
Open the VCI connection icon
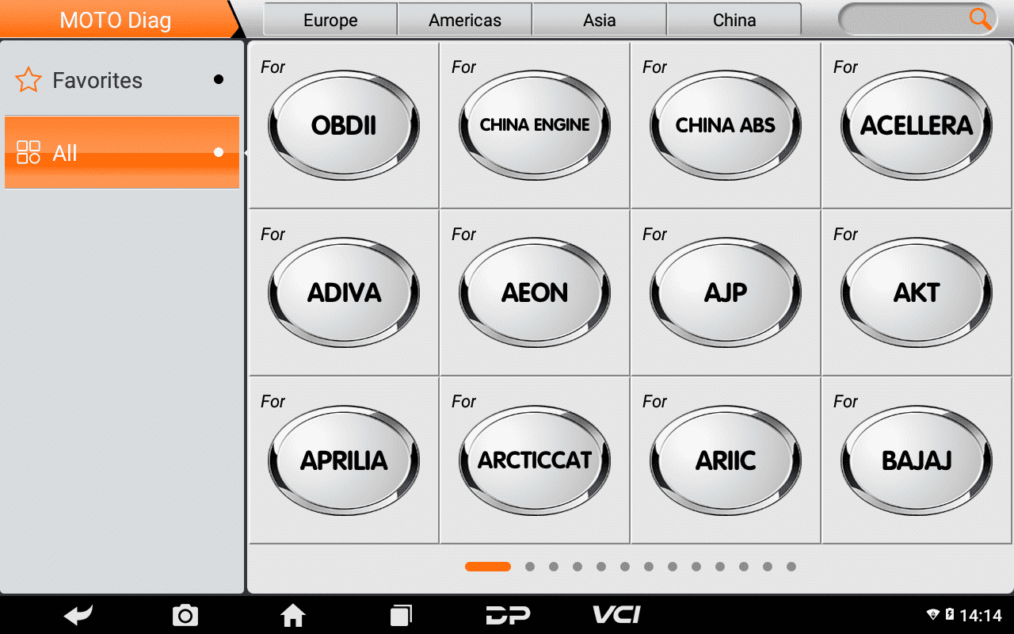click(x=616, y=614)
